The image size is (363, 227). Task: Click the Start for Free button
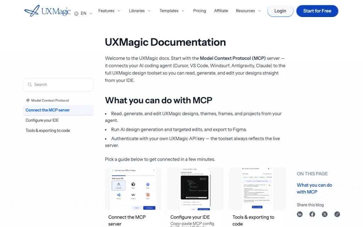pos(317,11)
